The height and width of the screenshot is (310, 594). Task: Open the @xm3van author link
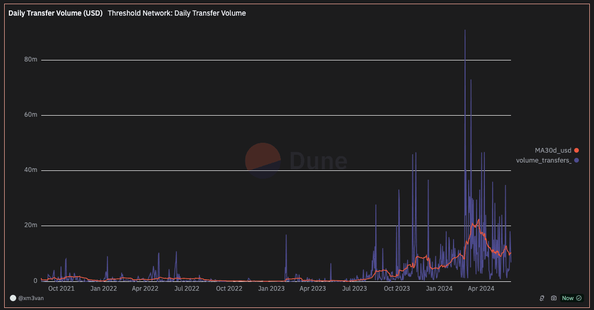pyautogui.click(x=30, y=299)
